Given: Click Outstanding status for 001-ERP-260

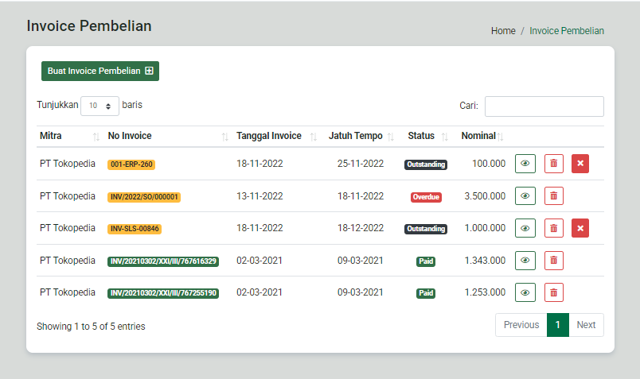Looking at the screenshot, I should [x=426, y=164].
